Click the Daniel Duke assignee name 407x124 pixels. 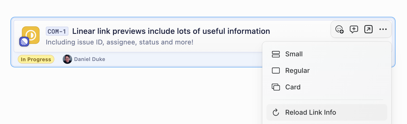pyautogui.click(x=90, y=59)
